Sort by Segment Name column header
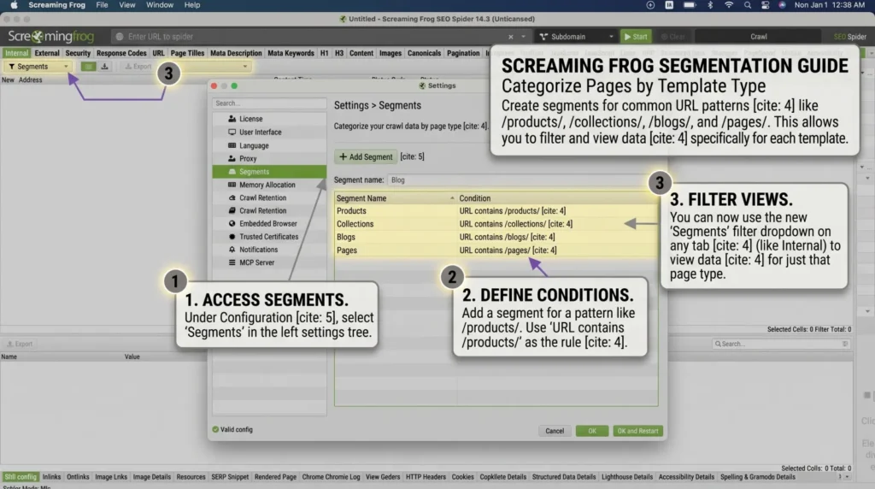This screenshot has width=875, height=489. (395, 198)
